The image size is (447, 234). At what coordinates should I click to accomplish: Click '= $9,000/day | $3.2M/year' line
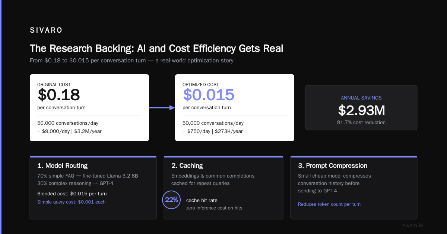pos(69,131)
